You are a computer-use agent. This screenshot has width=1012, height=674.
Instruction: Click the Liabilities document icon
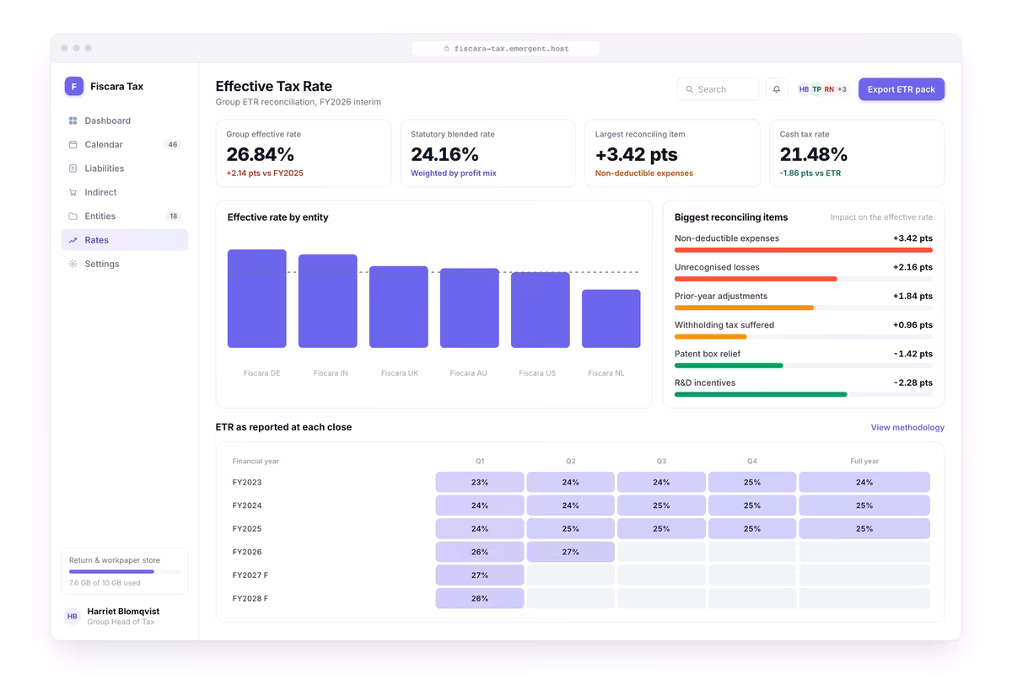[73, 168]
